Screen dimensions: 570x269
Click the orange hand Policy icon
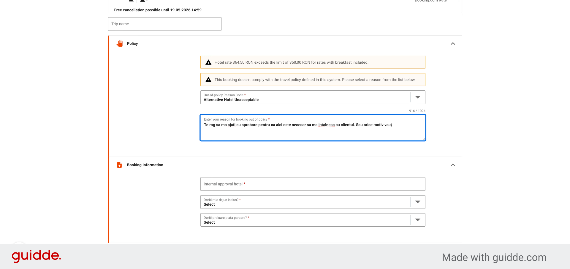[x=120, y=44]
